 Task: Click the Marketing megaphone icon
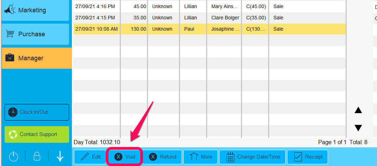pos(10,10)
